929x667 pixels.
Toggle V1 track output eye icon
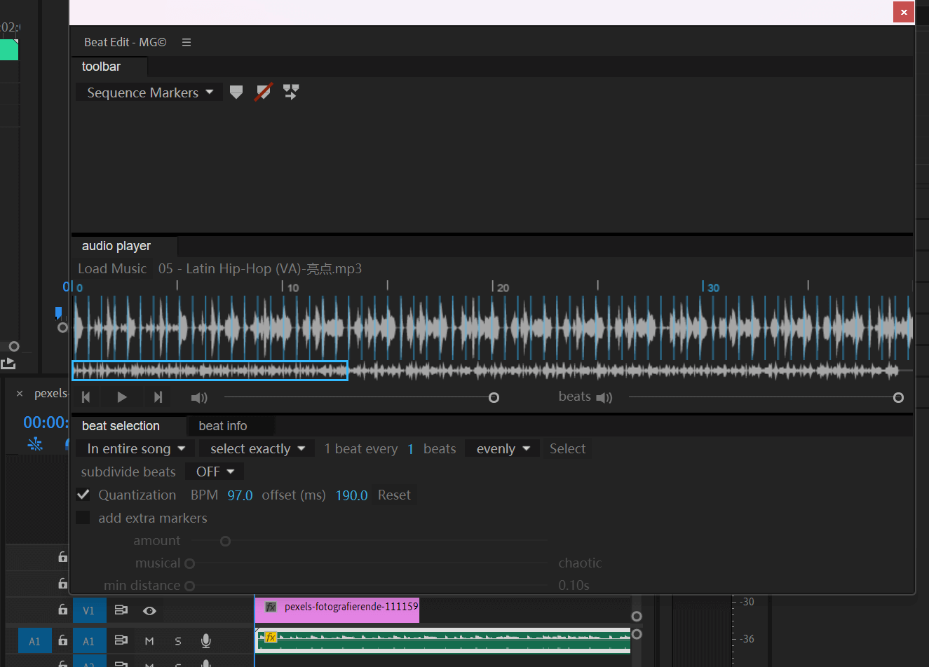coord(149,611)
